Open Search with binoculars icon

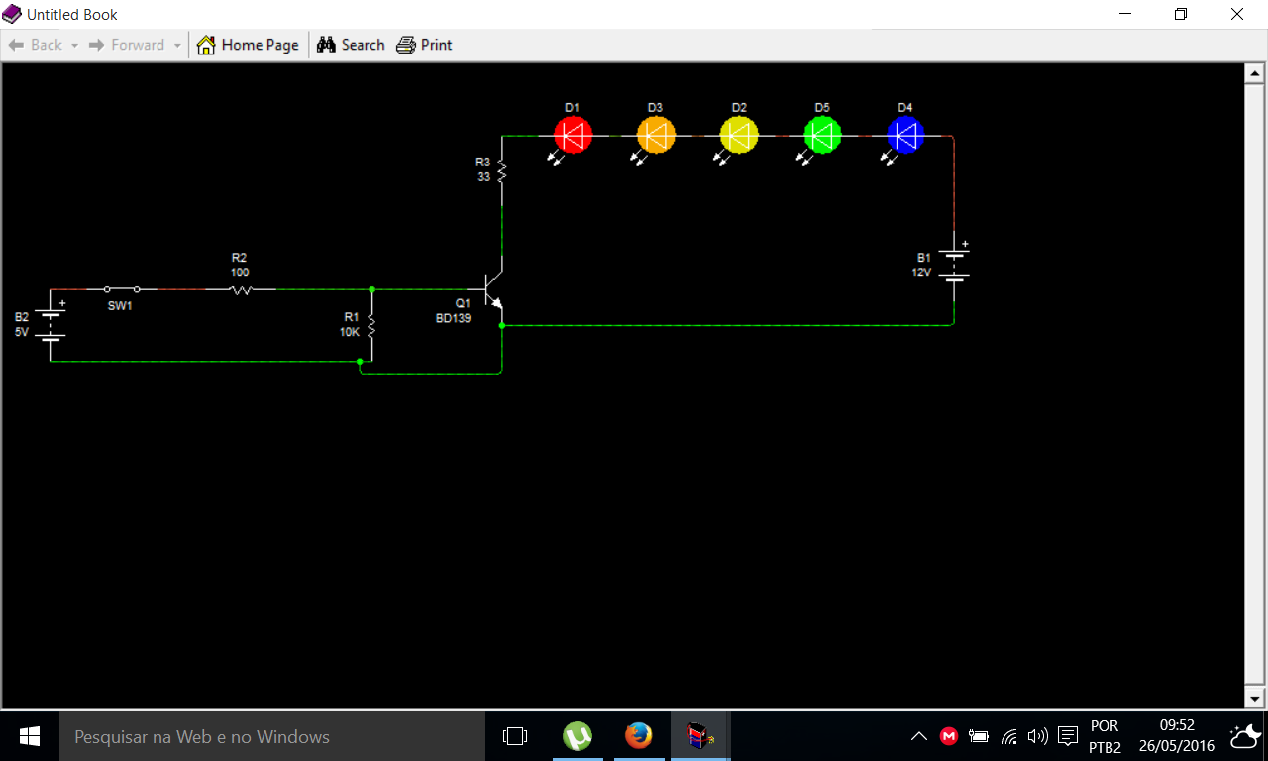351,45
